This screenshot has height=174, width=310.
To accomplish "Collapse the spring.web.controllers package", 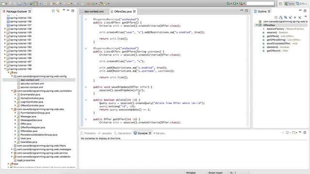I will click(12, 91).
